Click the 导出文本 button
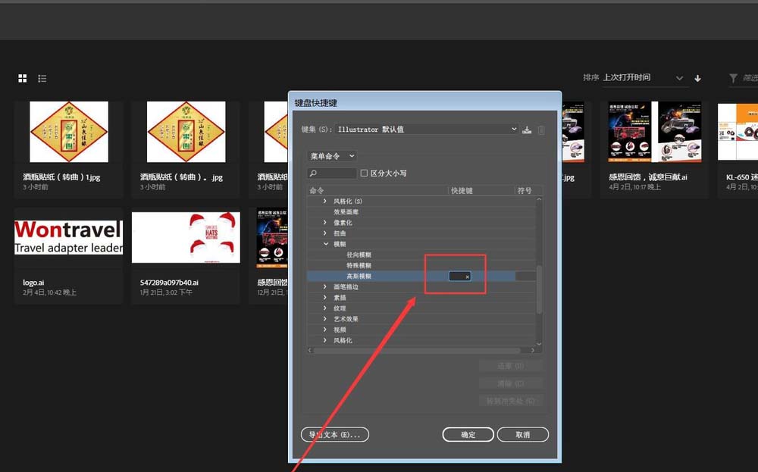This screenshot has height=472, width=758. 334,434
